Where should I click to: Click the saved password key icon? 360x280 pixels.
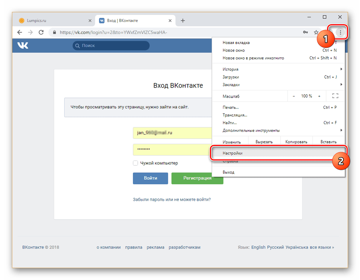tap(305, 32)
